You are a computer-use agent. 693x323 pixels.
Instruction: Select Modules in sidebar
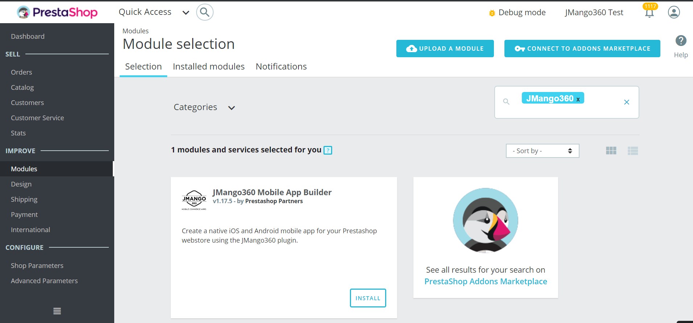pos(57,169)
